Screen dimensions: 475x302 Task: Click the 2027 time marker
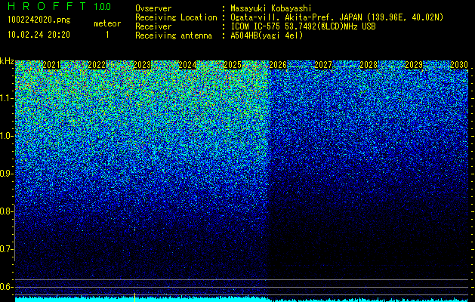point(323,65)
